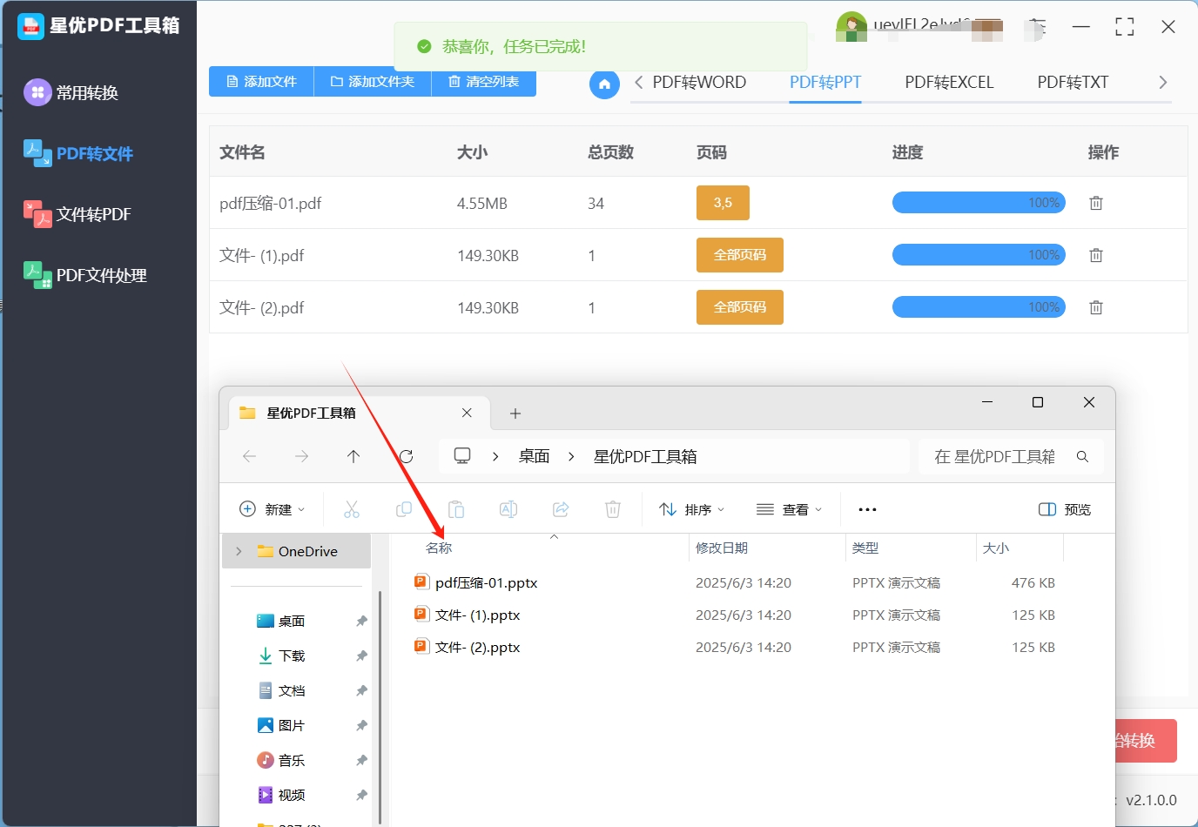Close the 星优PDF工具箱 Explorer tab
Viewport: 1198px width, 827px height.
tap(467, 413)
